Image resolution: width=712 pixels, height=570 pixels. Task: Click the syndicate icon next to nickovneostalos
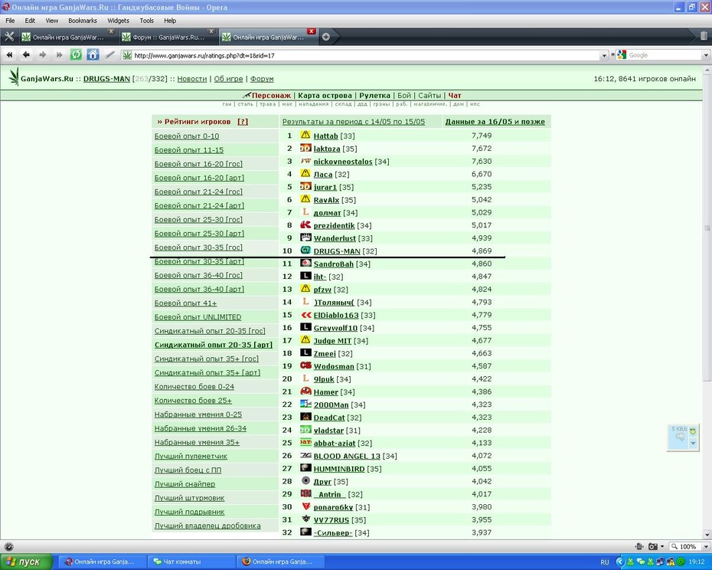coord(305,161)
